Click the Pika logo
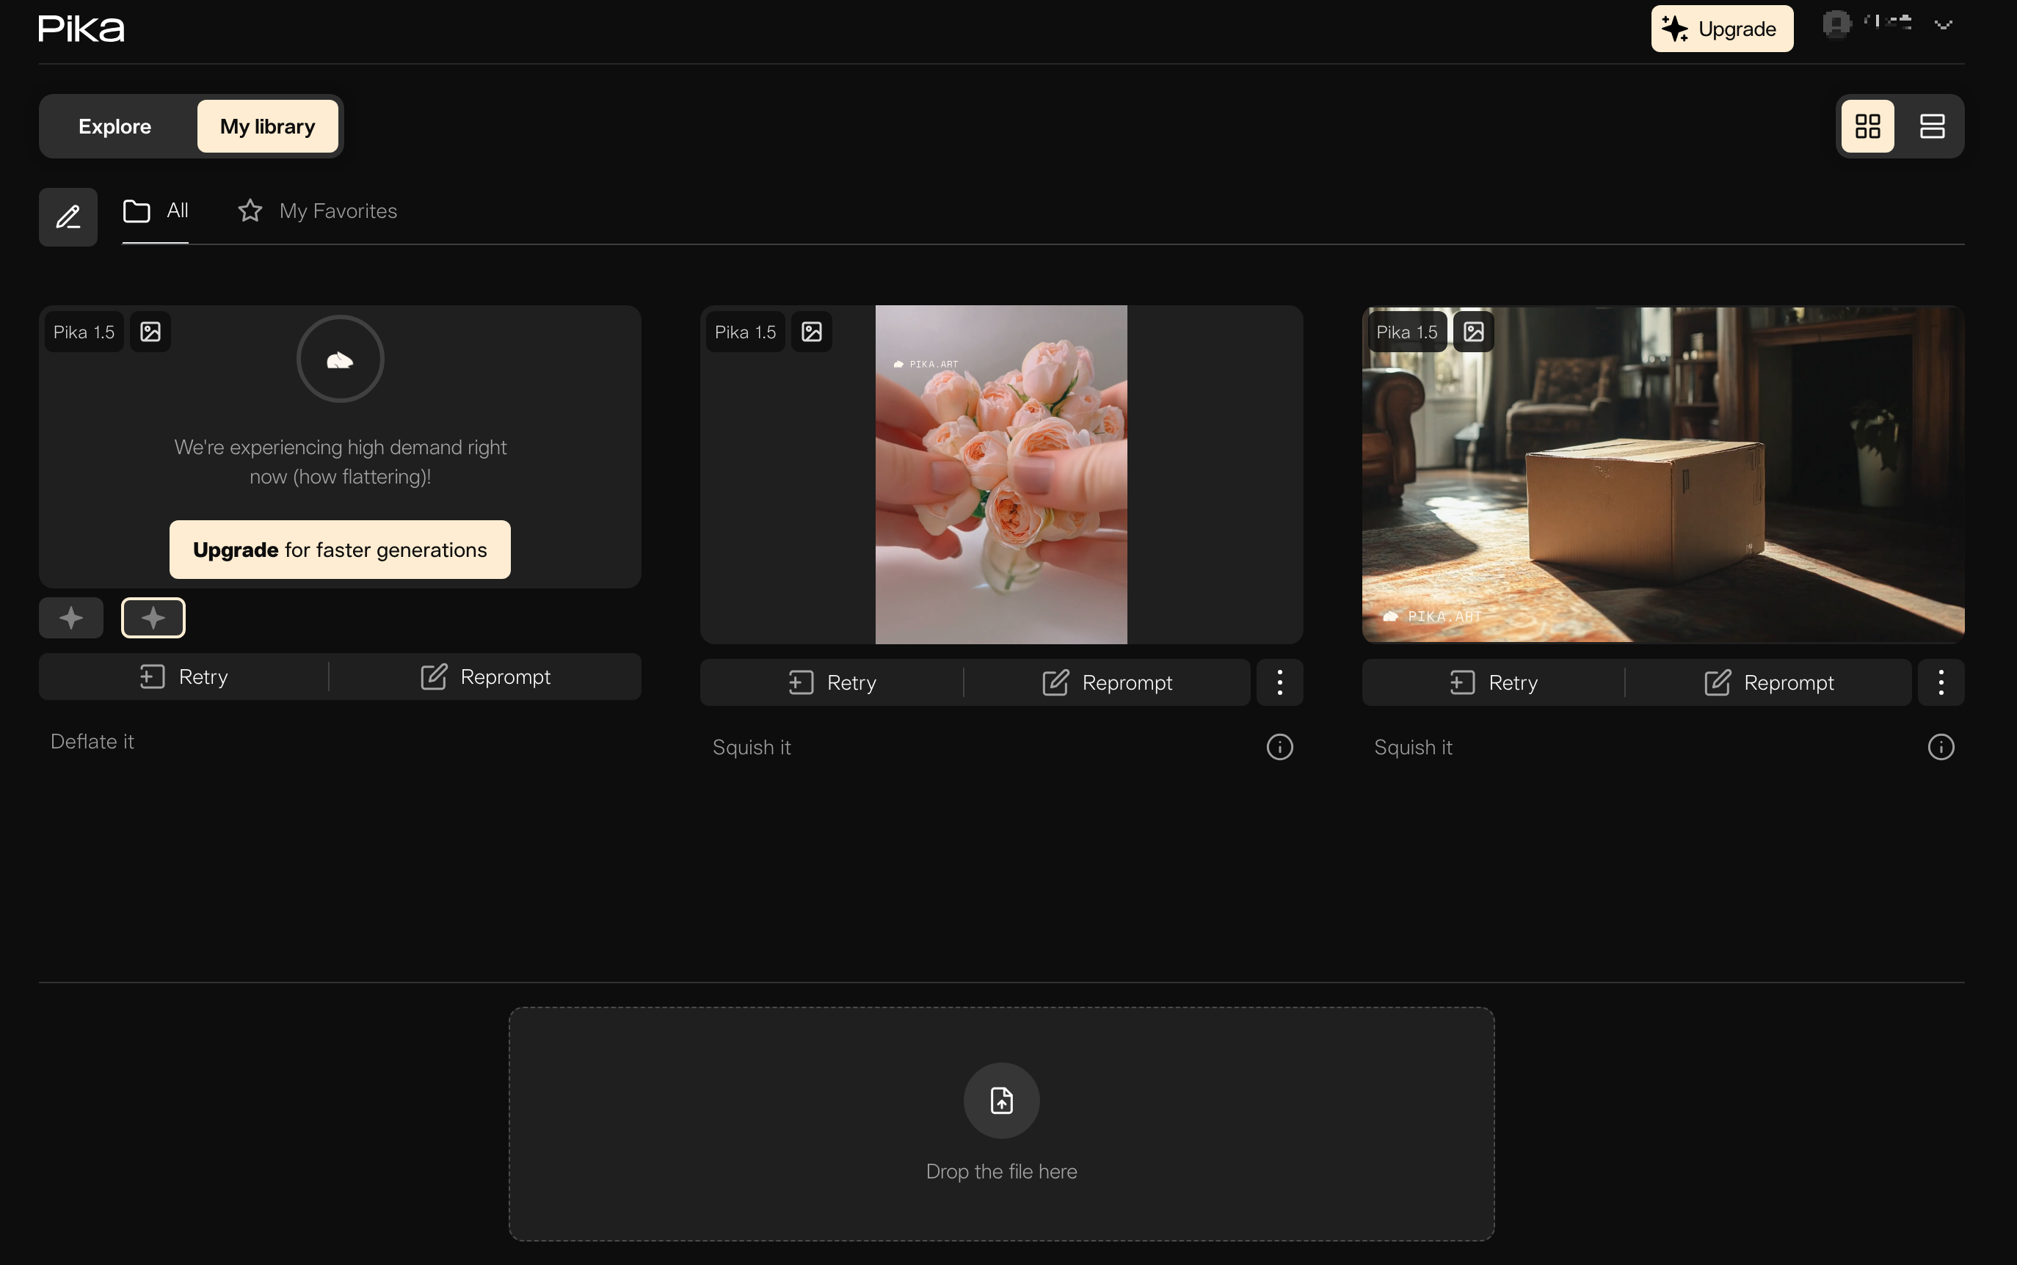 coord(81,29)
